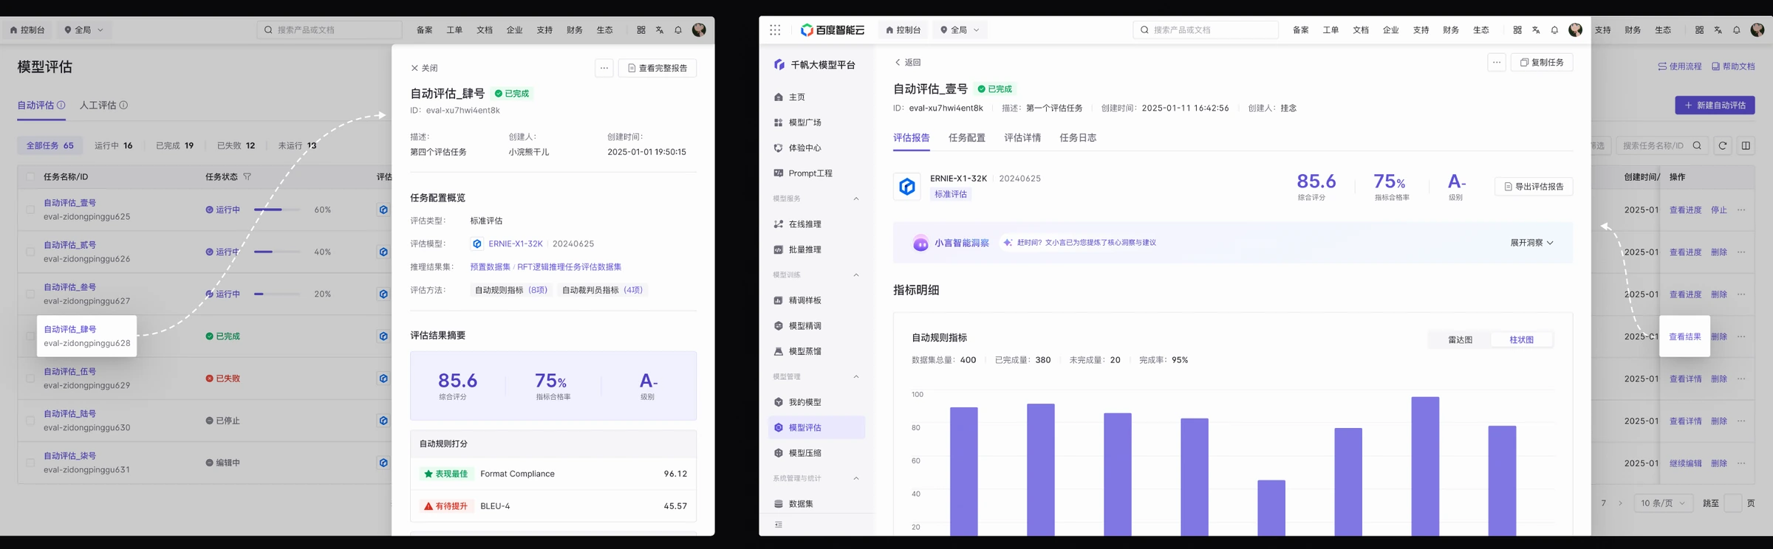
Task: Click the sidebar collapse icon below 数据集
Action: [x=779, y=525]
